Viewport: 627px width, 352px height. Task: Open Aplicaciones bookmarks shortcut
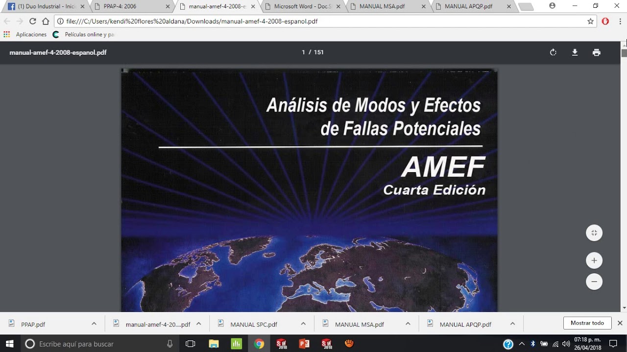pos(25,35)
